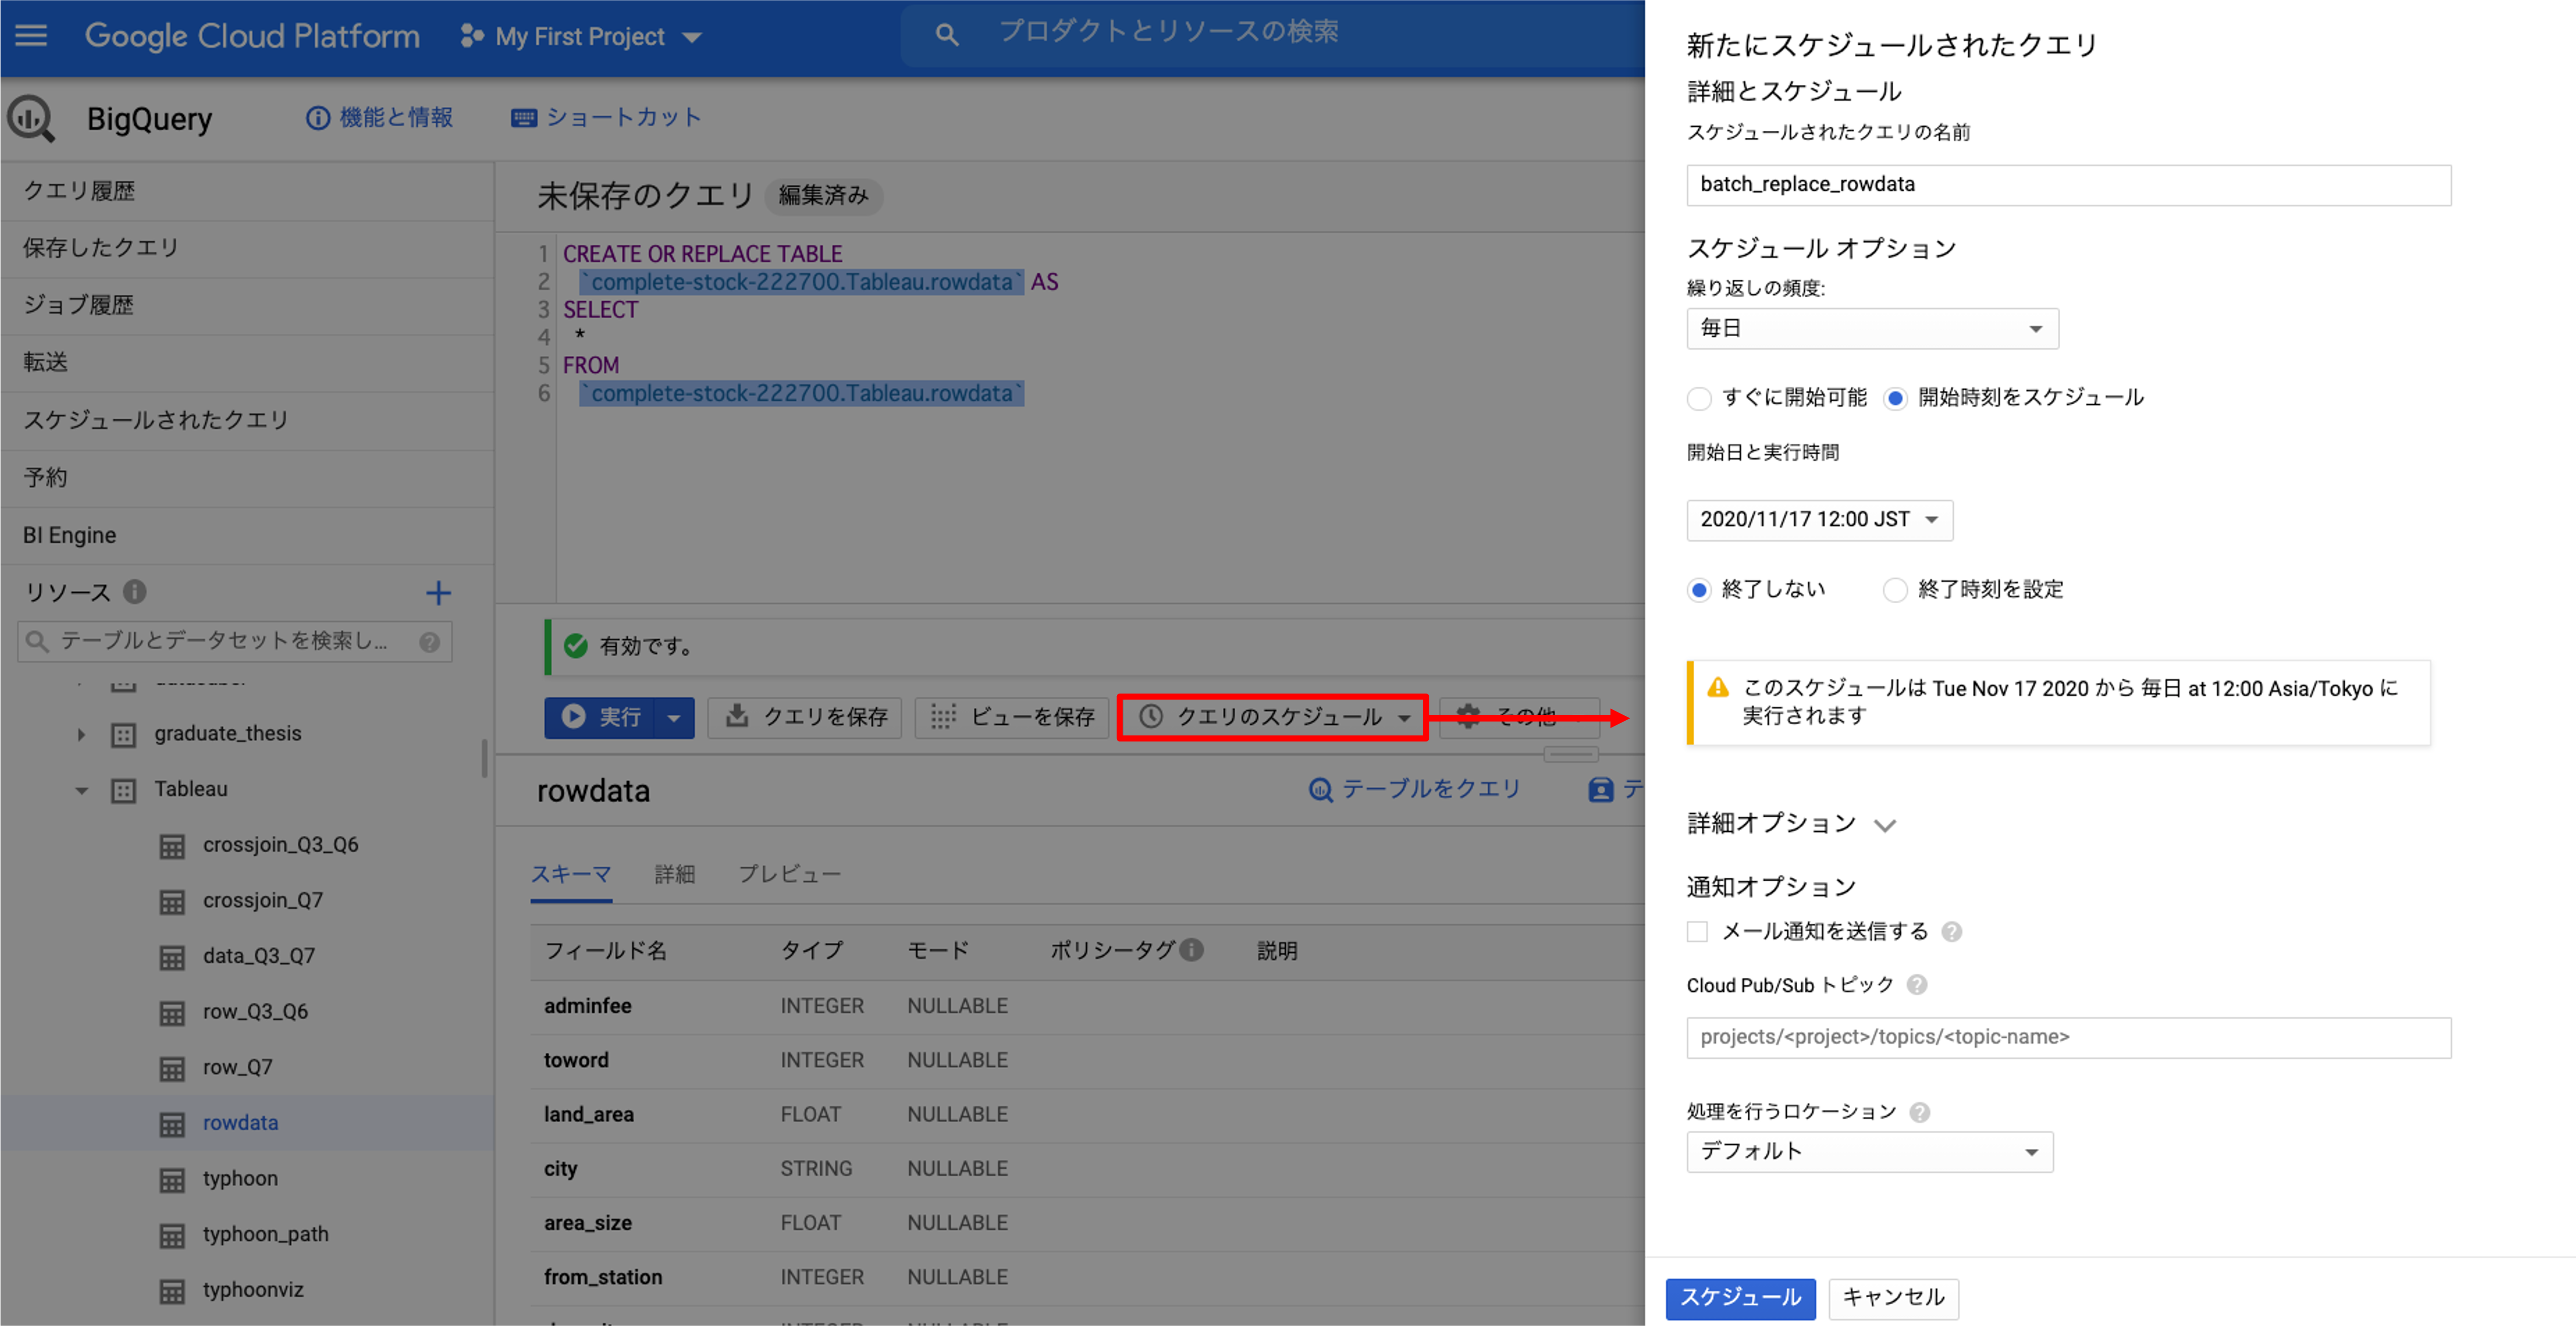Click help icon beside 処理を行うロケーション

(1919, 1112)
